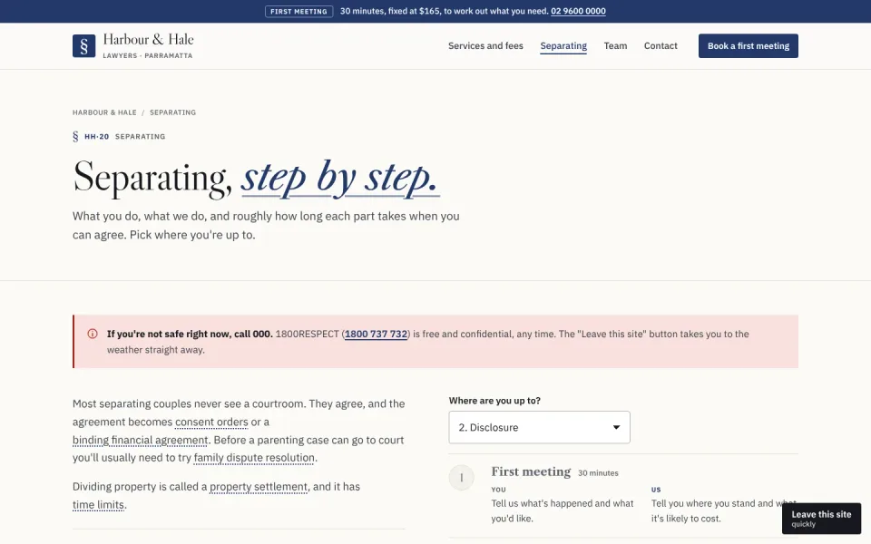Viewport: 871px width, 544px height.
Task: Click the Harbour & Hale section-sign logo icon
Action: [83, 46]
